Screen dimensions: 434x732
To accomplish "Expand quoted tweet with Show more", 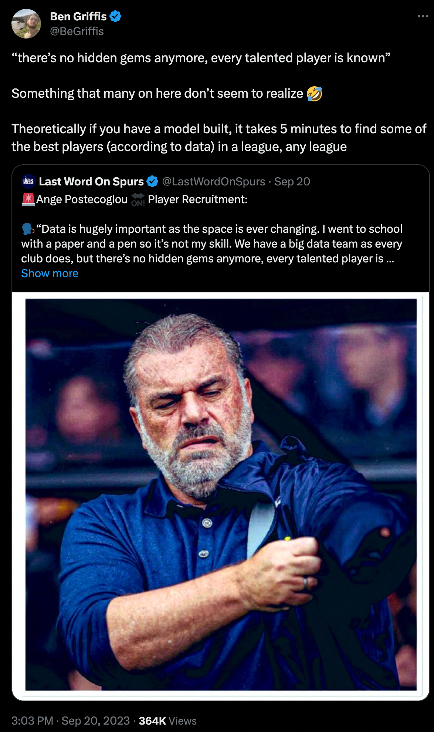I will [50, 273].
